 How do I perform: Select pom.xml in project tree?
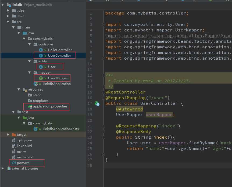point(24,163)
